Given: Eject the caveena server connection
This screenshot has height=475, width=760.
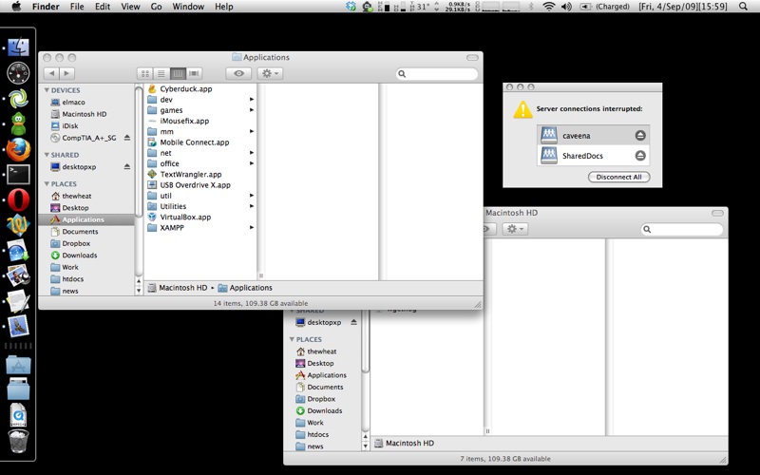Looking at the screenshot, I should coord(640,136).
